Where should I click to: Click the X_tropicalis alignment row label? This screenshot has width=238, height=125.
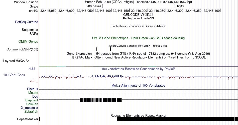[x=30, y=108]
